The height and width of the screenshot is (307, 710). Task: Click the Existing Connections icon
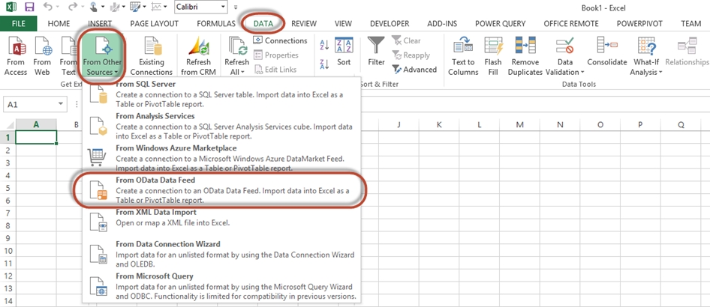pyautogui.click(x=152, y=55)
